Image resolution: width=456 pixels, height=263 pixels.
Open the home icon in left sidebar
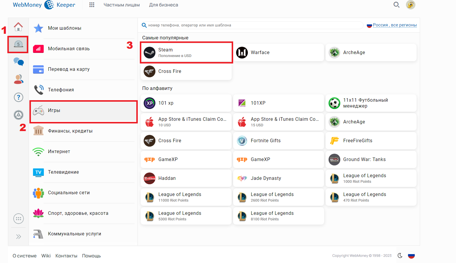(x=18, y=27)
